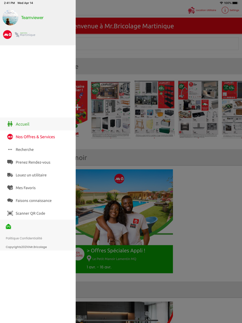Open catalogue page with 114€ 576€ badges
This screenshot has height=323, width=242.
click(x=232, y=109)
